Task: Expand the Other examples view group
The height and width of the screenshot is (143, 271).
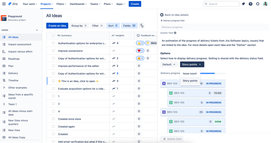Action: 4,88
